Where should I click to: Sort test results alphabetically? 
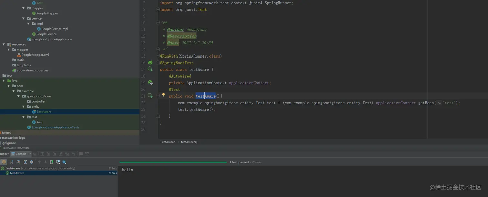[11, 162]
